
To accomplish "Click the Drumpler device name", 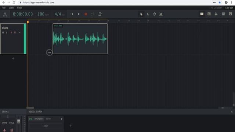I will point(39,119).
